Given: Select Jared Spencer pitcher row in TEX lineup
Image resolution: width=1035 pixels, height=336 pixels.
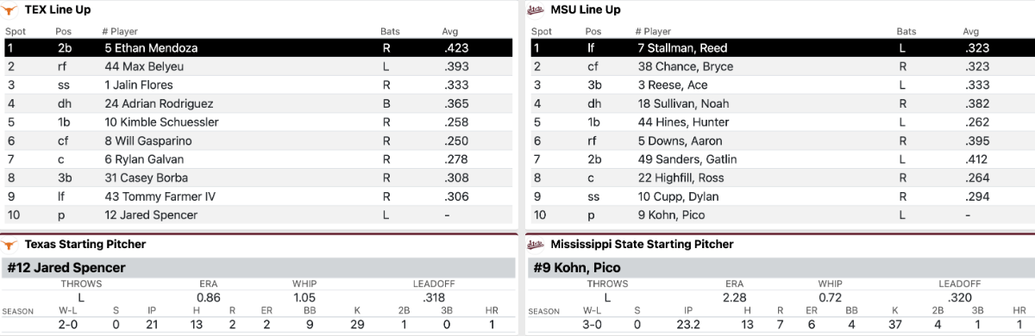Looking at the screenshot, I should pos(259,215).
